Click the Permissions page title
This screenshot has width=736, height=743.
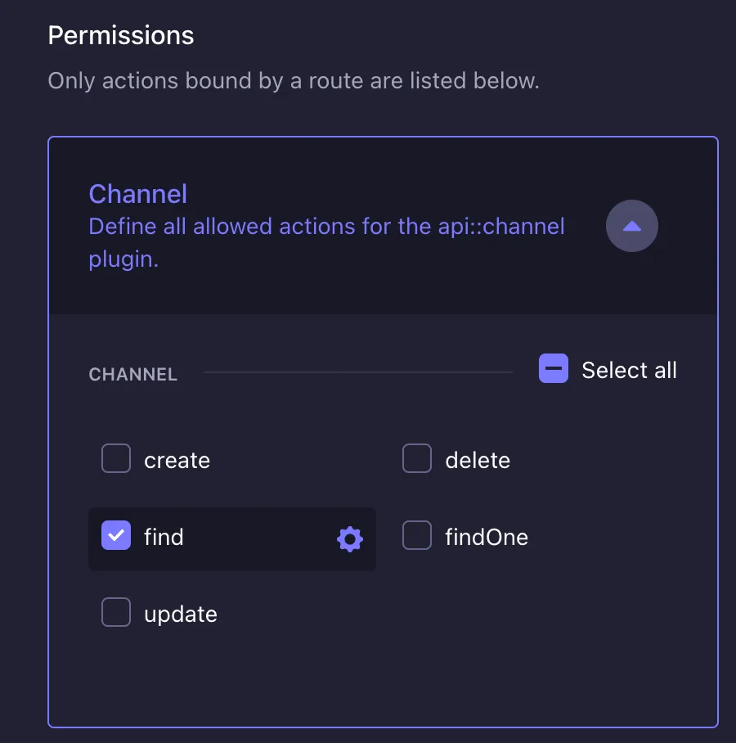[x=120, y=34]
